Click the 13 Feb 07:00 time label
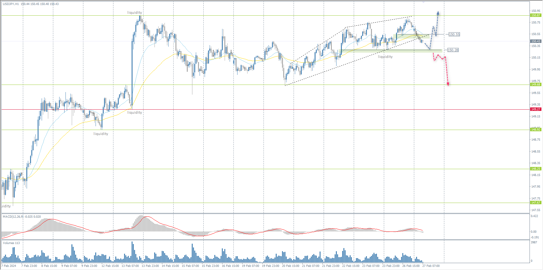This screenshot has height=270, width=543. (130, 266)
